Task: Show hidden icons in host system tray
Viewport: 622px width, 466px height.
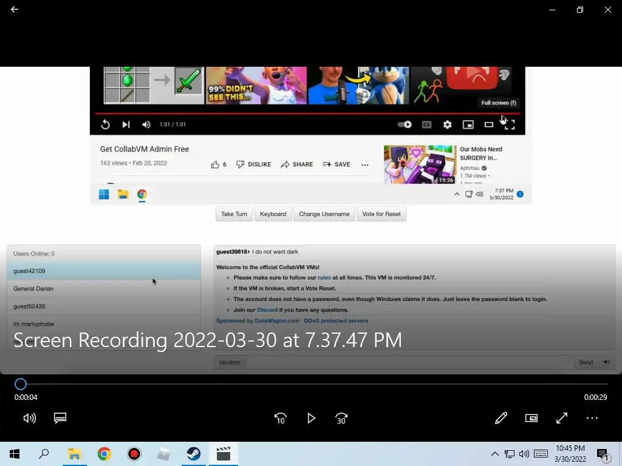Action: coord(494,454)
